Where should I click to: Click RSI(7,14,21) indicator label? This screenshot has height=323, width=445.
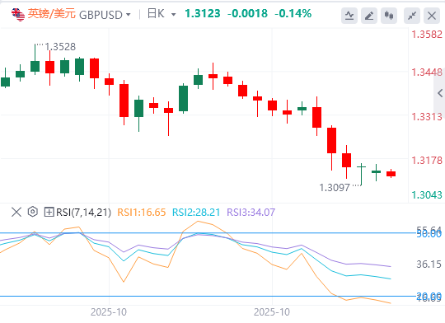84,213
